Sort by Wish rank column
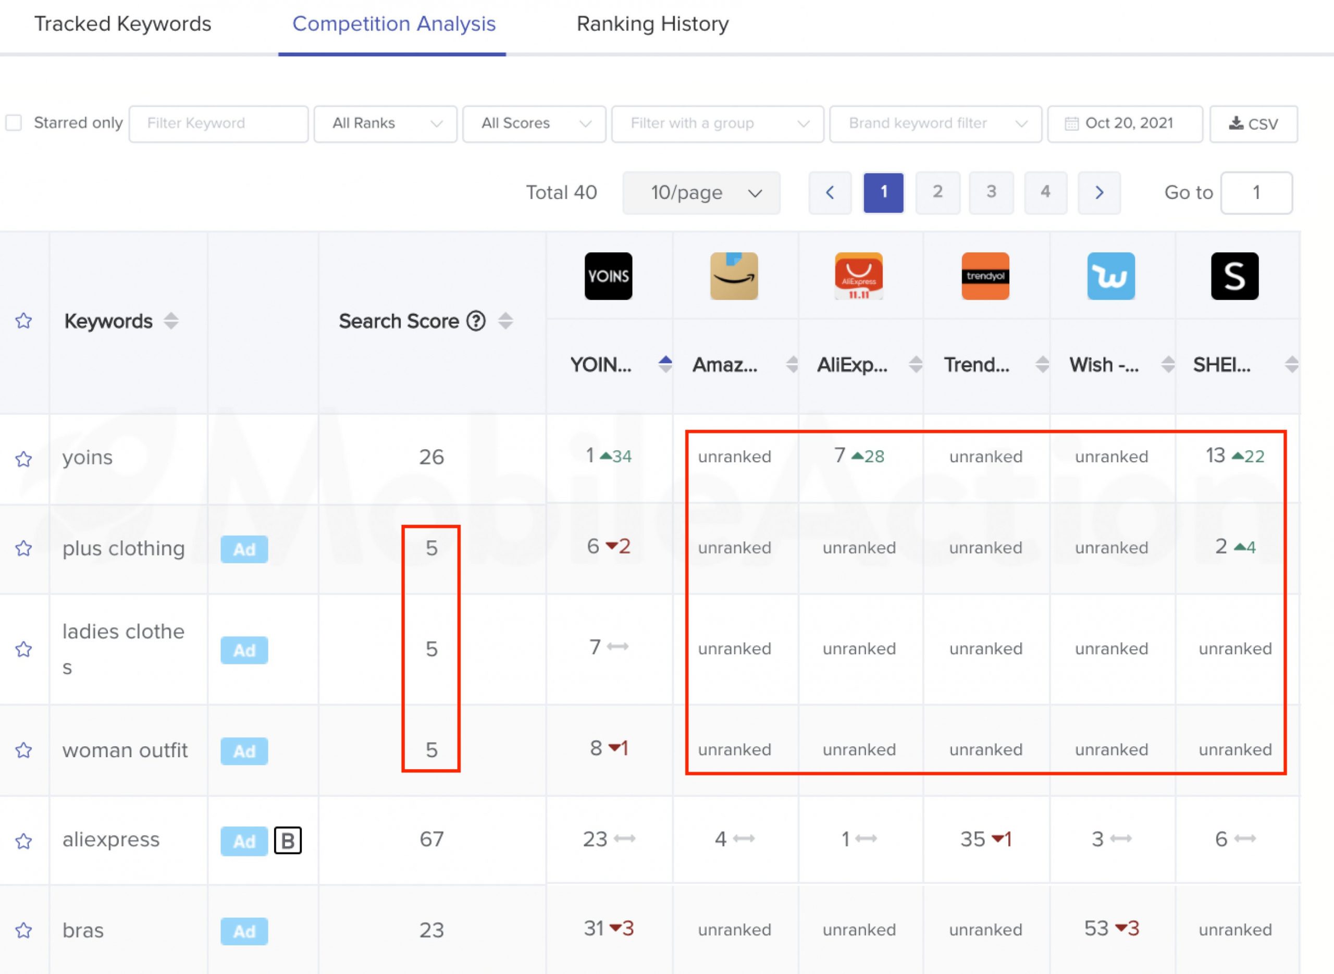Viewport: 1334px width, 974px height. (x=1168, y=365)
